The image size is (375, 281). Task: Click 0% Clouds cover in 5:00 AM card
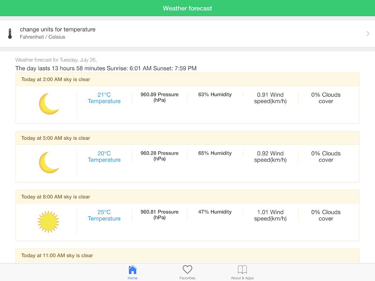click(x=326, y=157)
